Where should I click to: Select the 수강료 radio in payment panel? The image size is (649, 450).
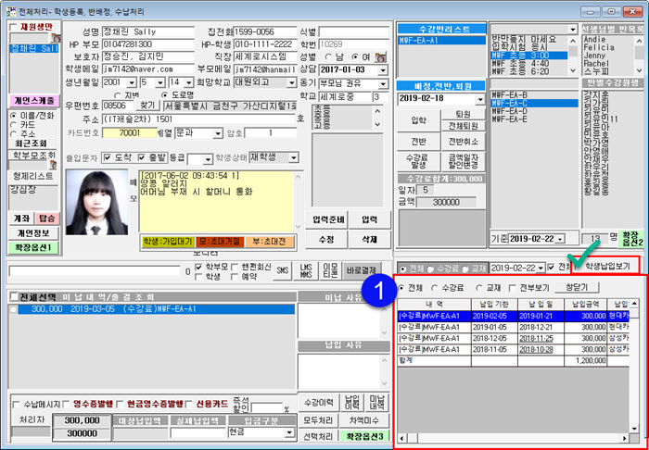coord(434,287)
